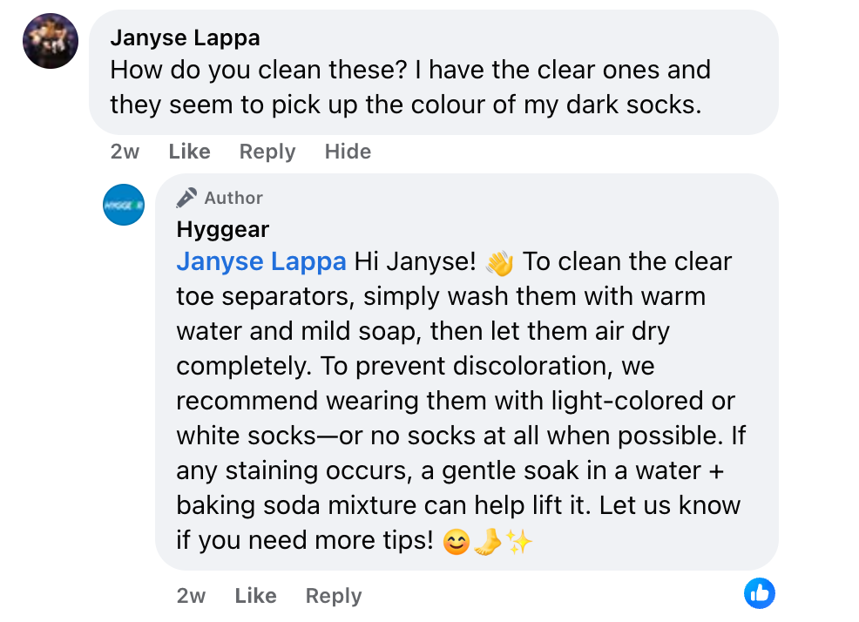Click the waving hand emoji
859x622 pixels.
coord(500,262)
